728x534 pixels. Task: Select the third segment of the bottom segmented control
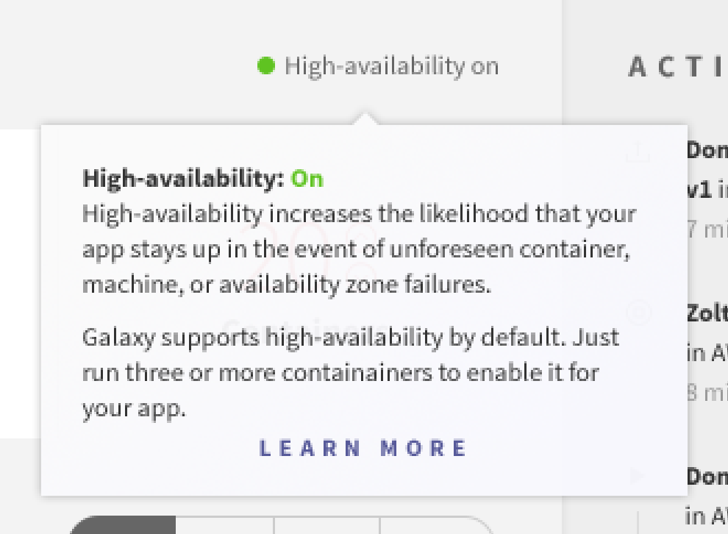[x=326, y=524]
